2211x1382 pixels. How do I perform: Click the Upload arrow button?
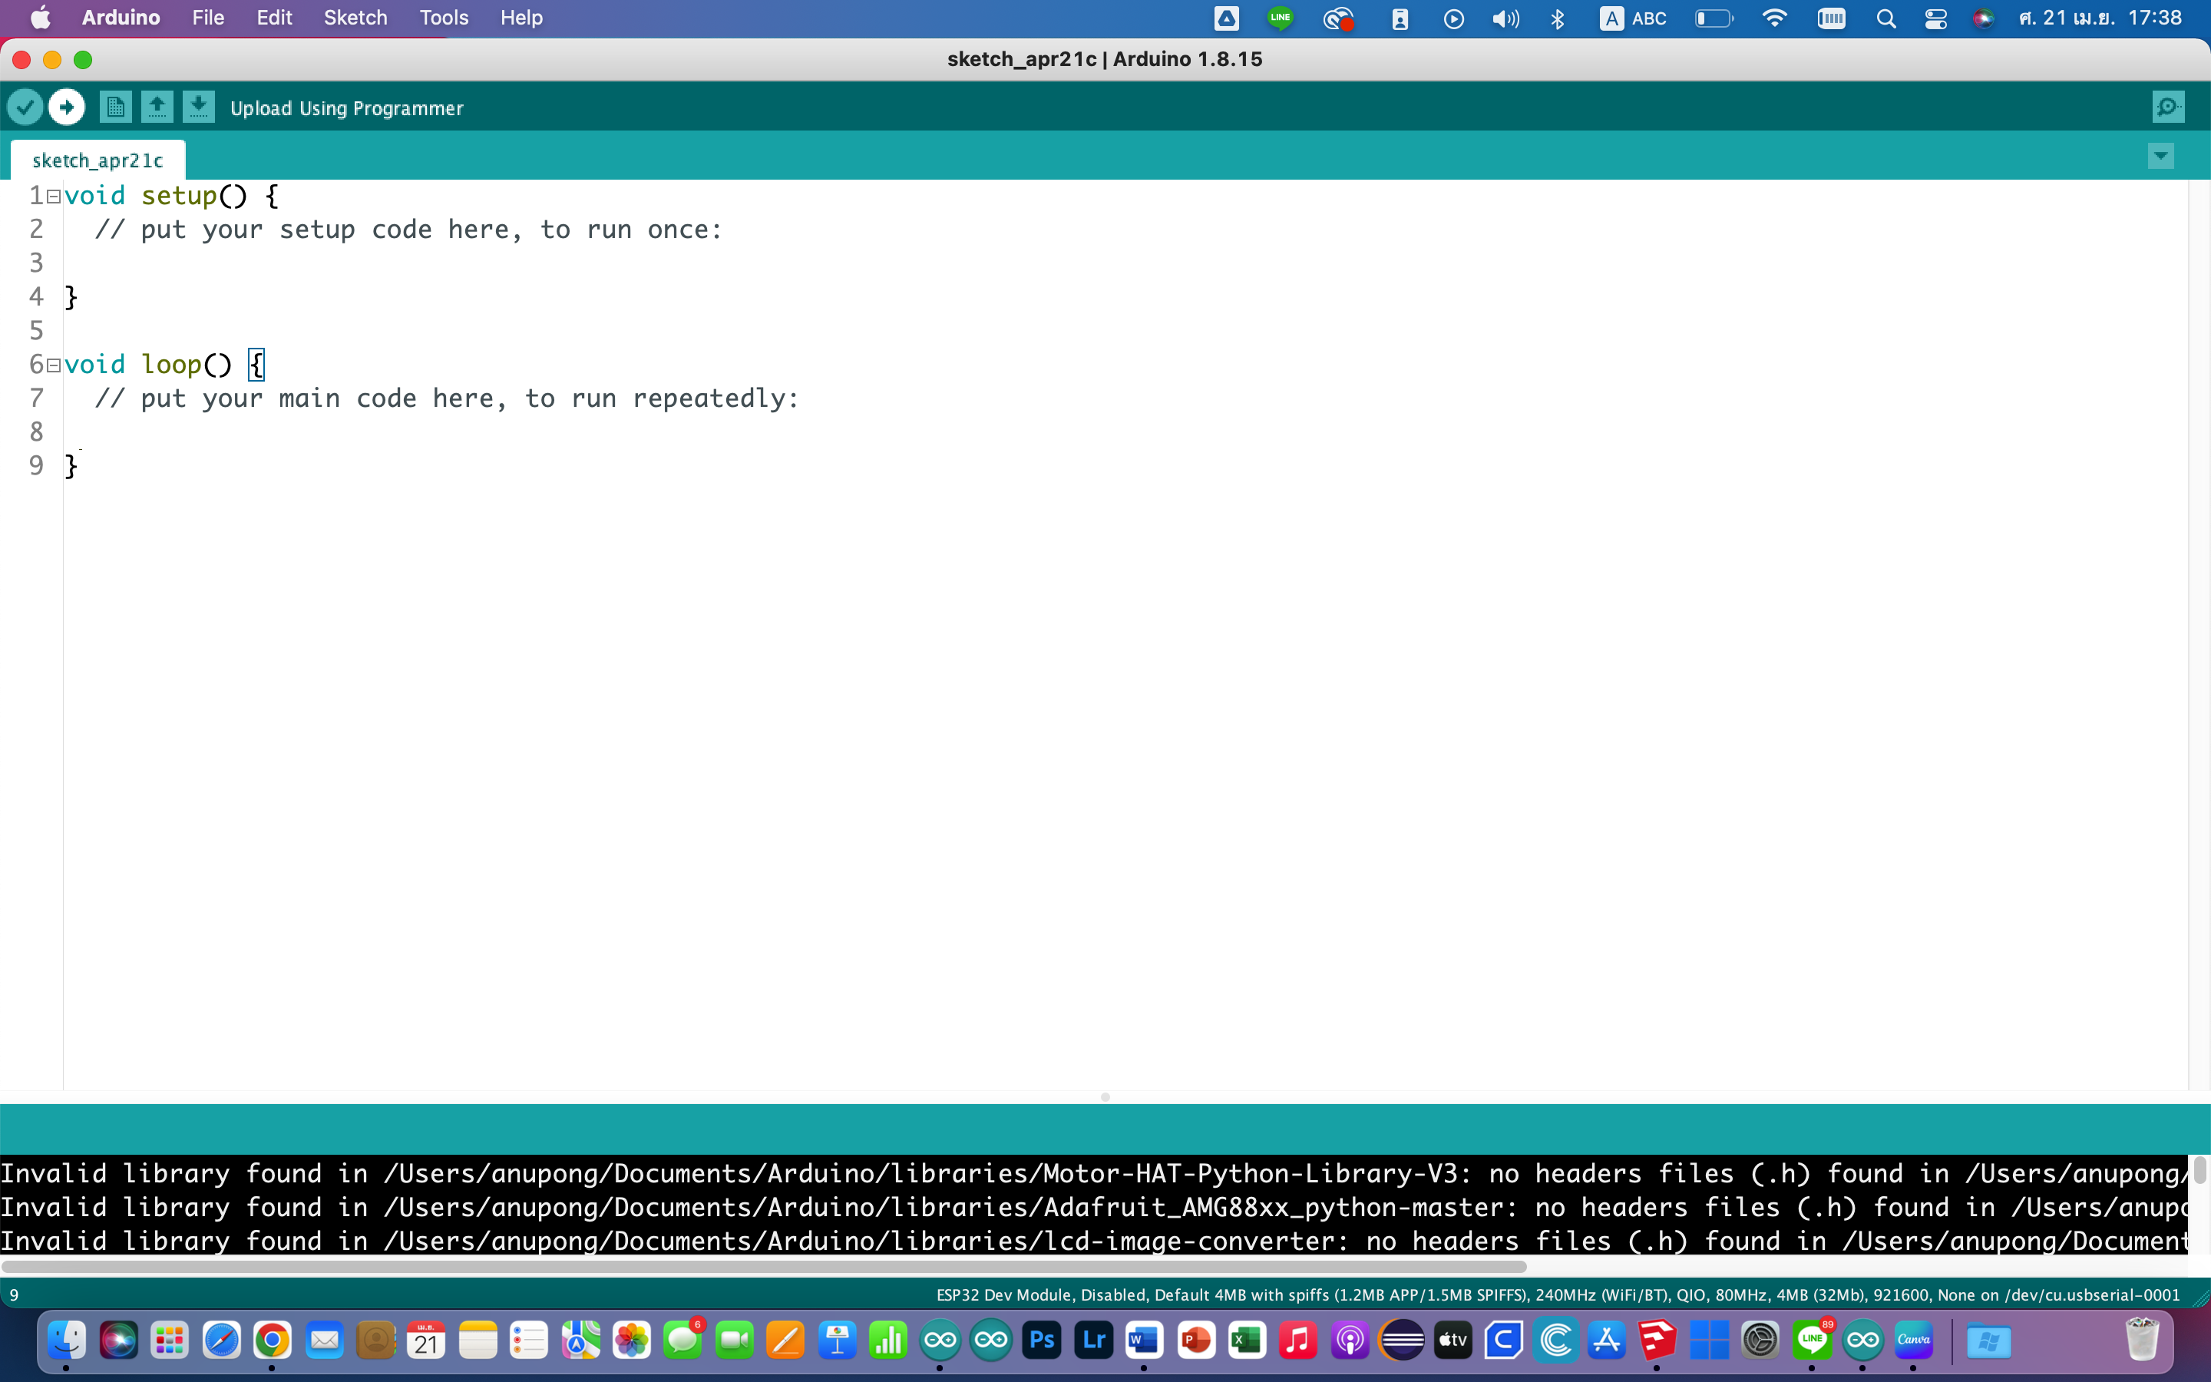(x=67, y=107)
